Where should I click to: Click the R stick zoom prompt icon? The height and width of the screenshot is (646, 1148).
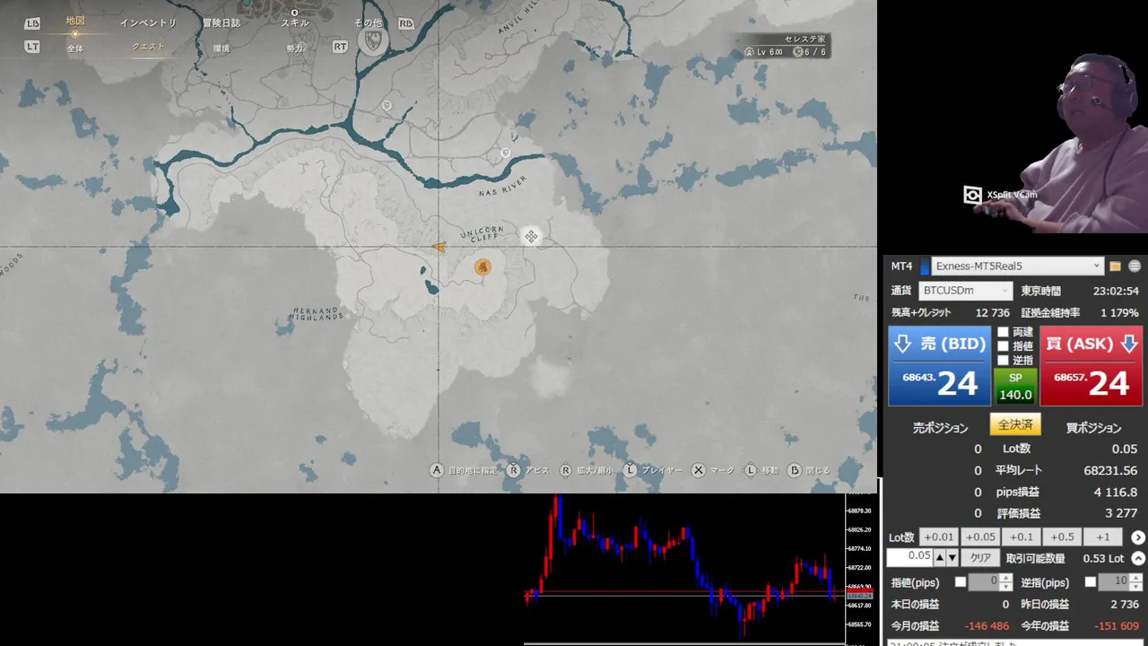[x=566, y=470]
